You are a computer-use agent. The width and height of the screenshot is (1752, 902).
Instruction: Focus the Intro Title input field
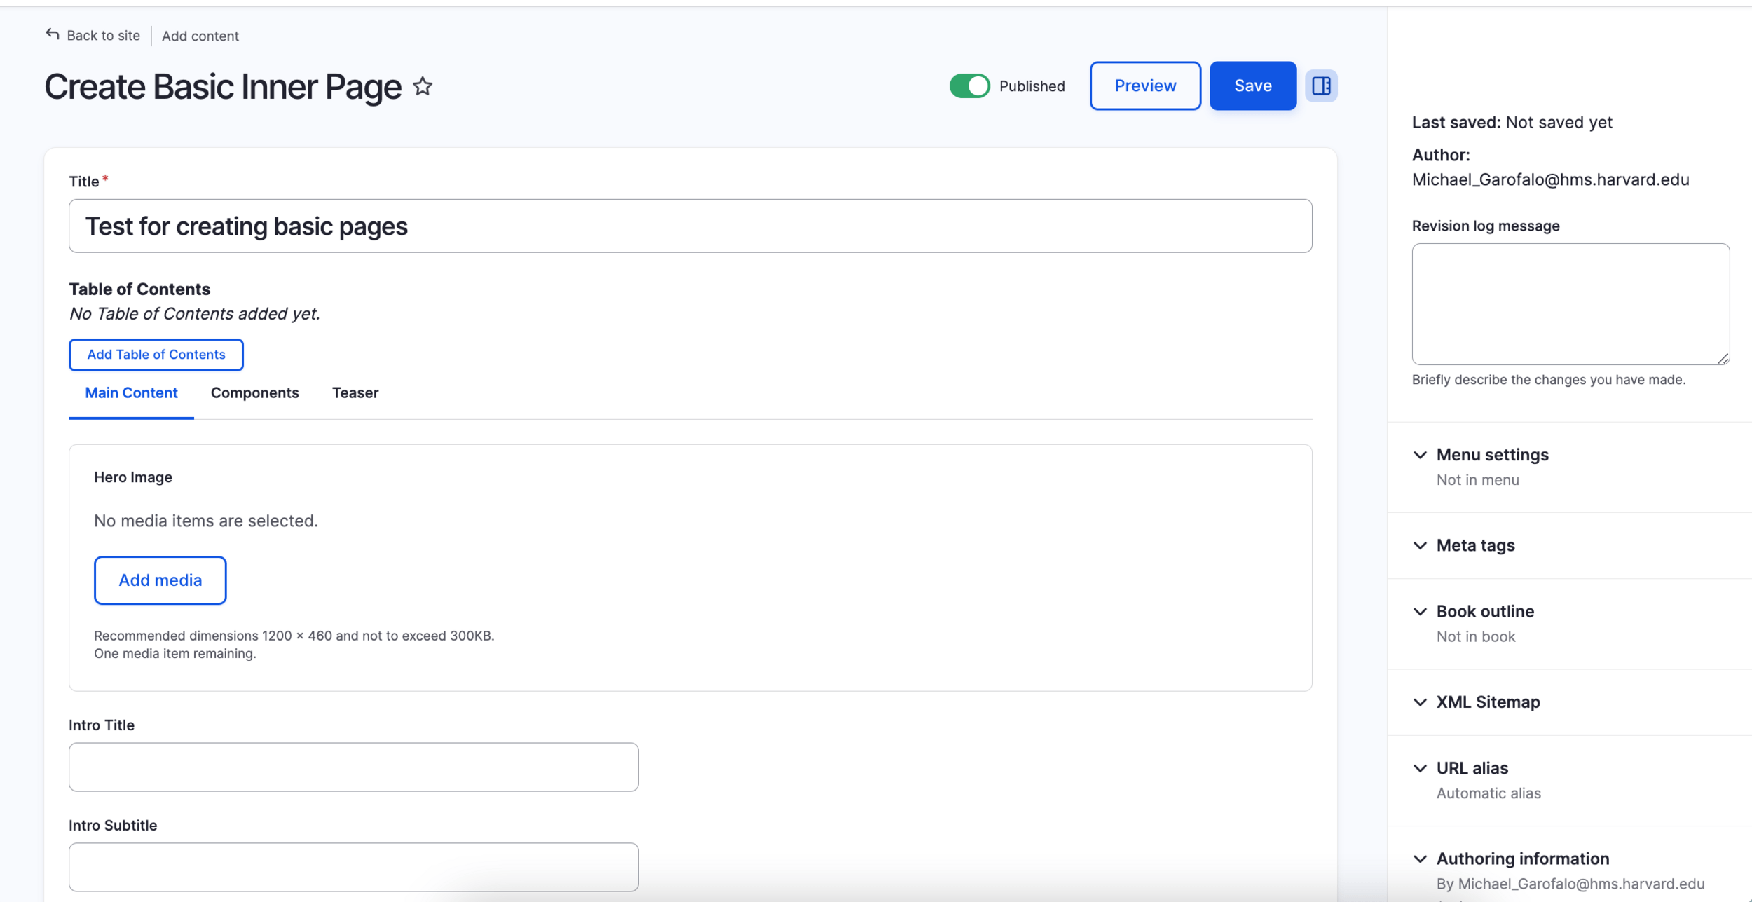point(353,767)
